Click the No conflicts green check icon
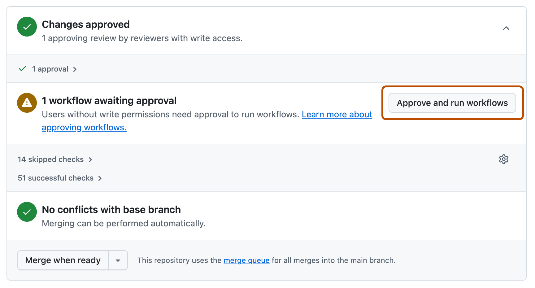The width and height of the screenshot is (535, 288). pyautogui.click(x=27, y=212)
